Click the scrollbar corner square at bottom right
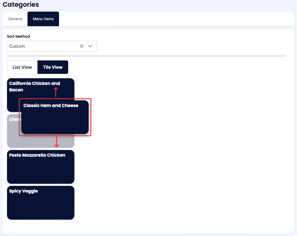This screenshot has width=297, height=236. tap(292, 231)
